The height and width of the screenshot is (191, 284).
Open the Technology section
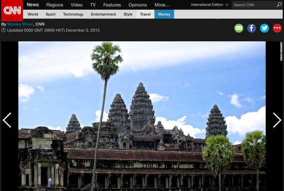pos(73,14)
